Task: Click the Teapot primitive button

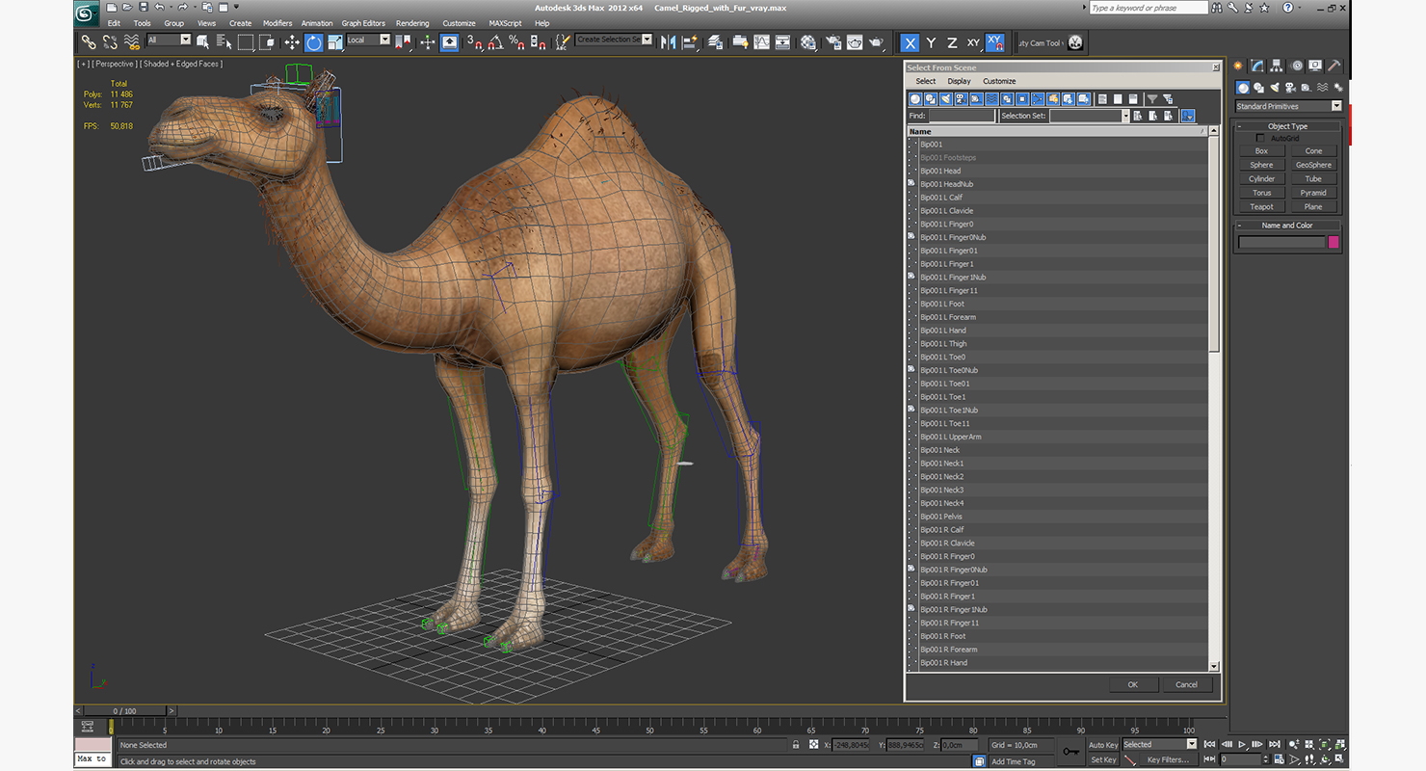Action: pyautogui.click(x=1261, y=206)
